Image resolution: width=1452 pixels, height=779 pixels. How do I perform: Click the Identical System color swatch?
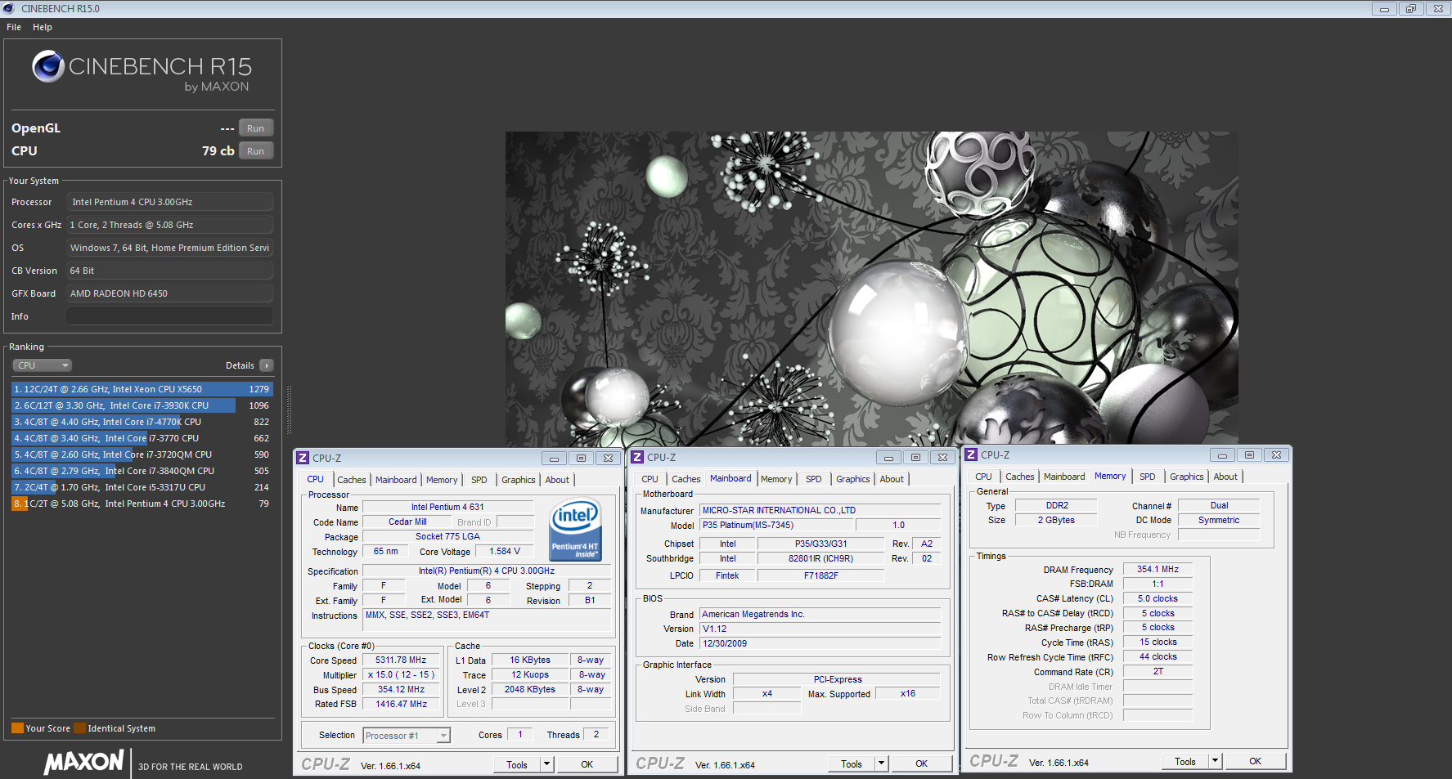click(79, 728)
